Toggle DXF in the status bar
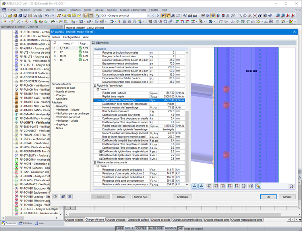The height and width of the screenshot is (231, 302). [x=180, y=228]
